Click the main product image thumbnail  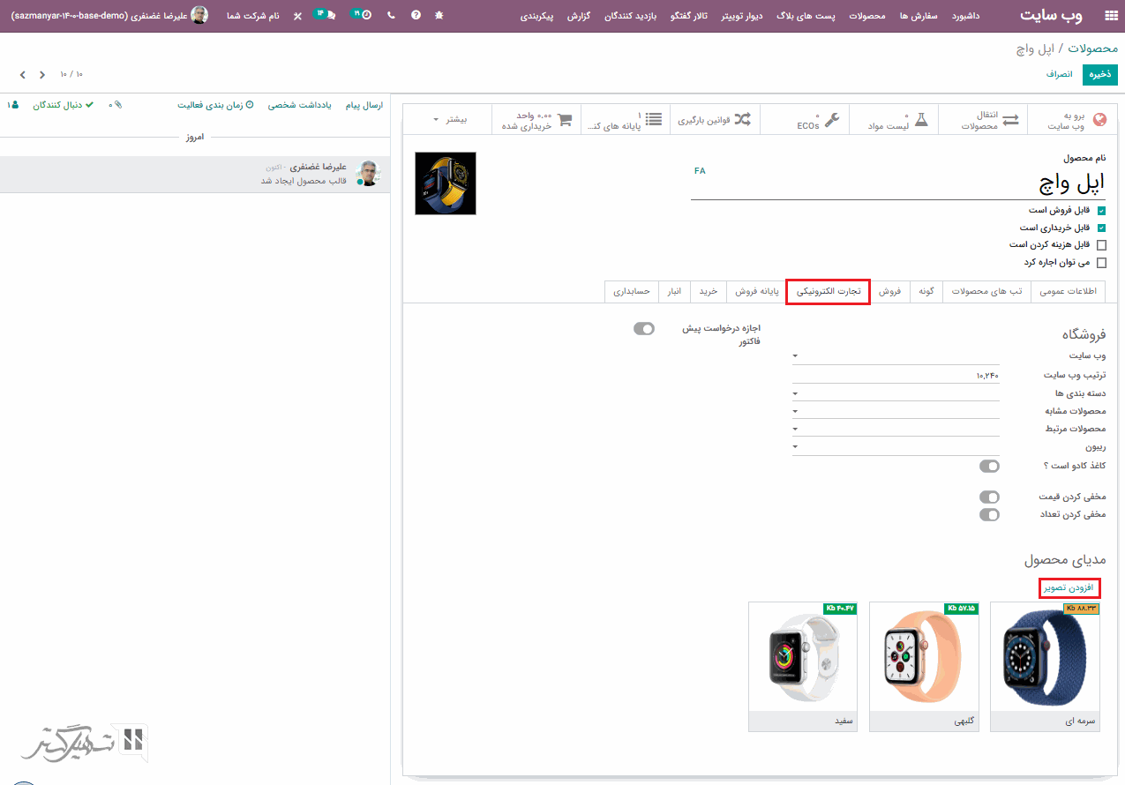[x=446, y=183]
